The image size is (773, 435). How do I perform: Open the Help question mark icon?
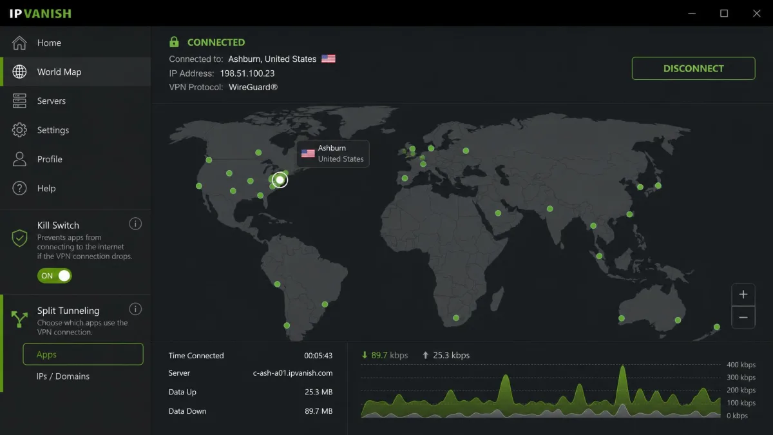[x=19, y=188]
